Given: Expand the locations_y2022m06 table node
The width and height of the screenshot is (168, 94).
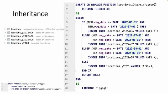Looking at the screenshot, I should 5,32.
